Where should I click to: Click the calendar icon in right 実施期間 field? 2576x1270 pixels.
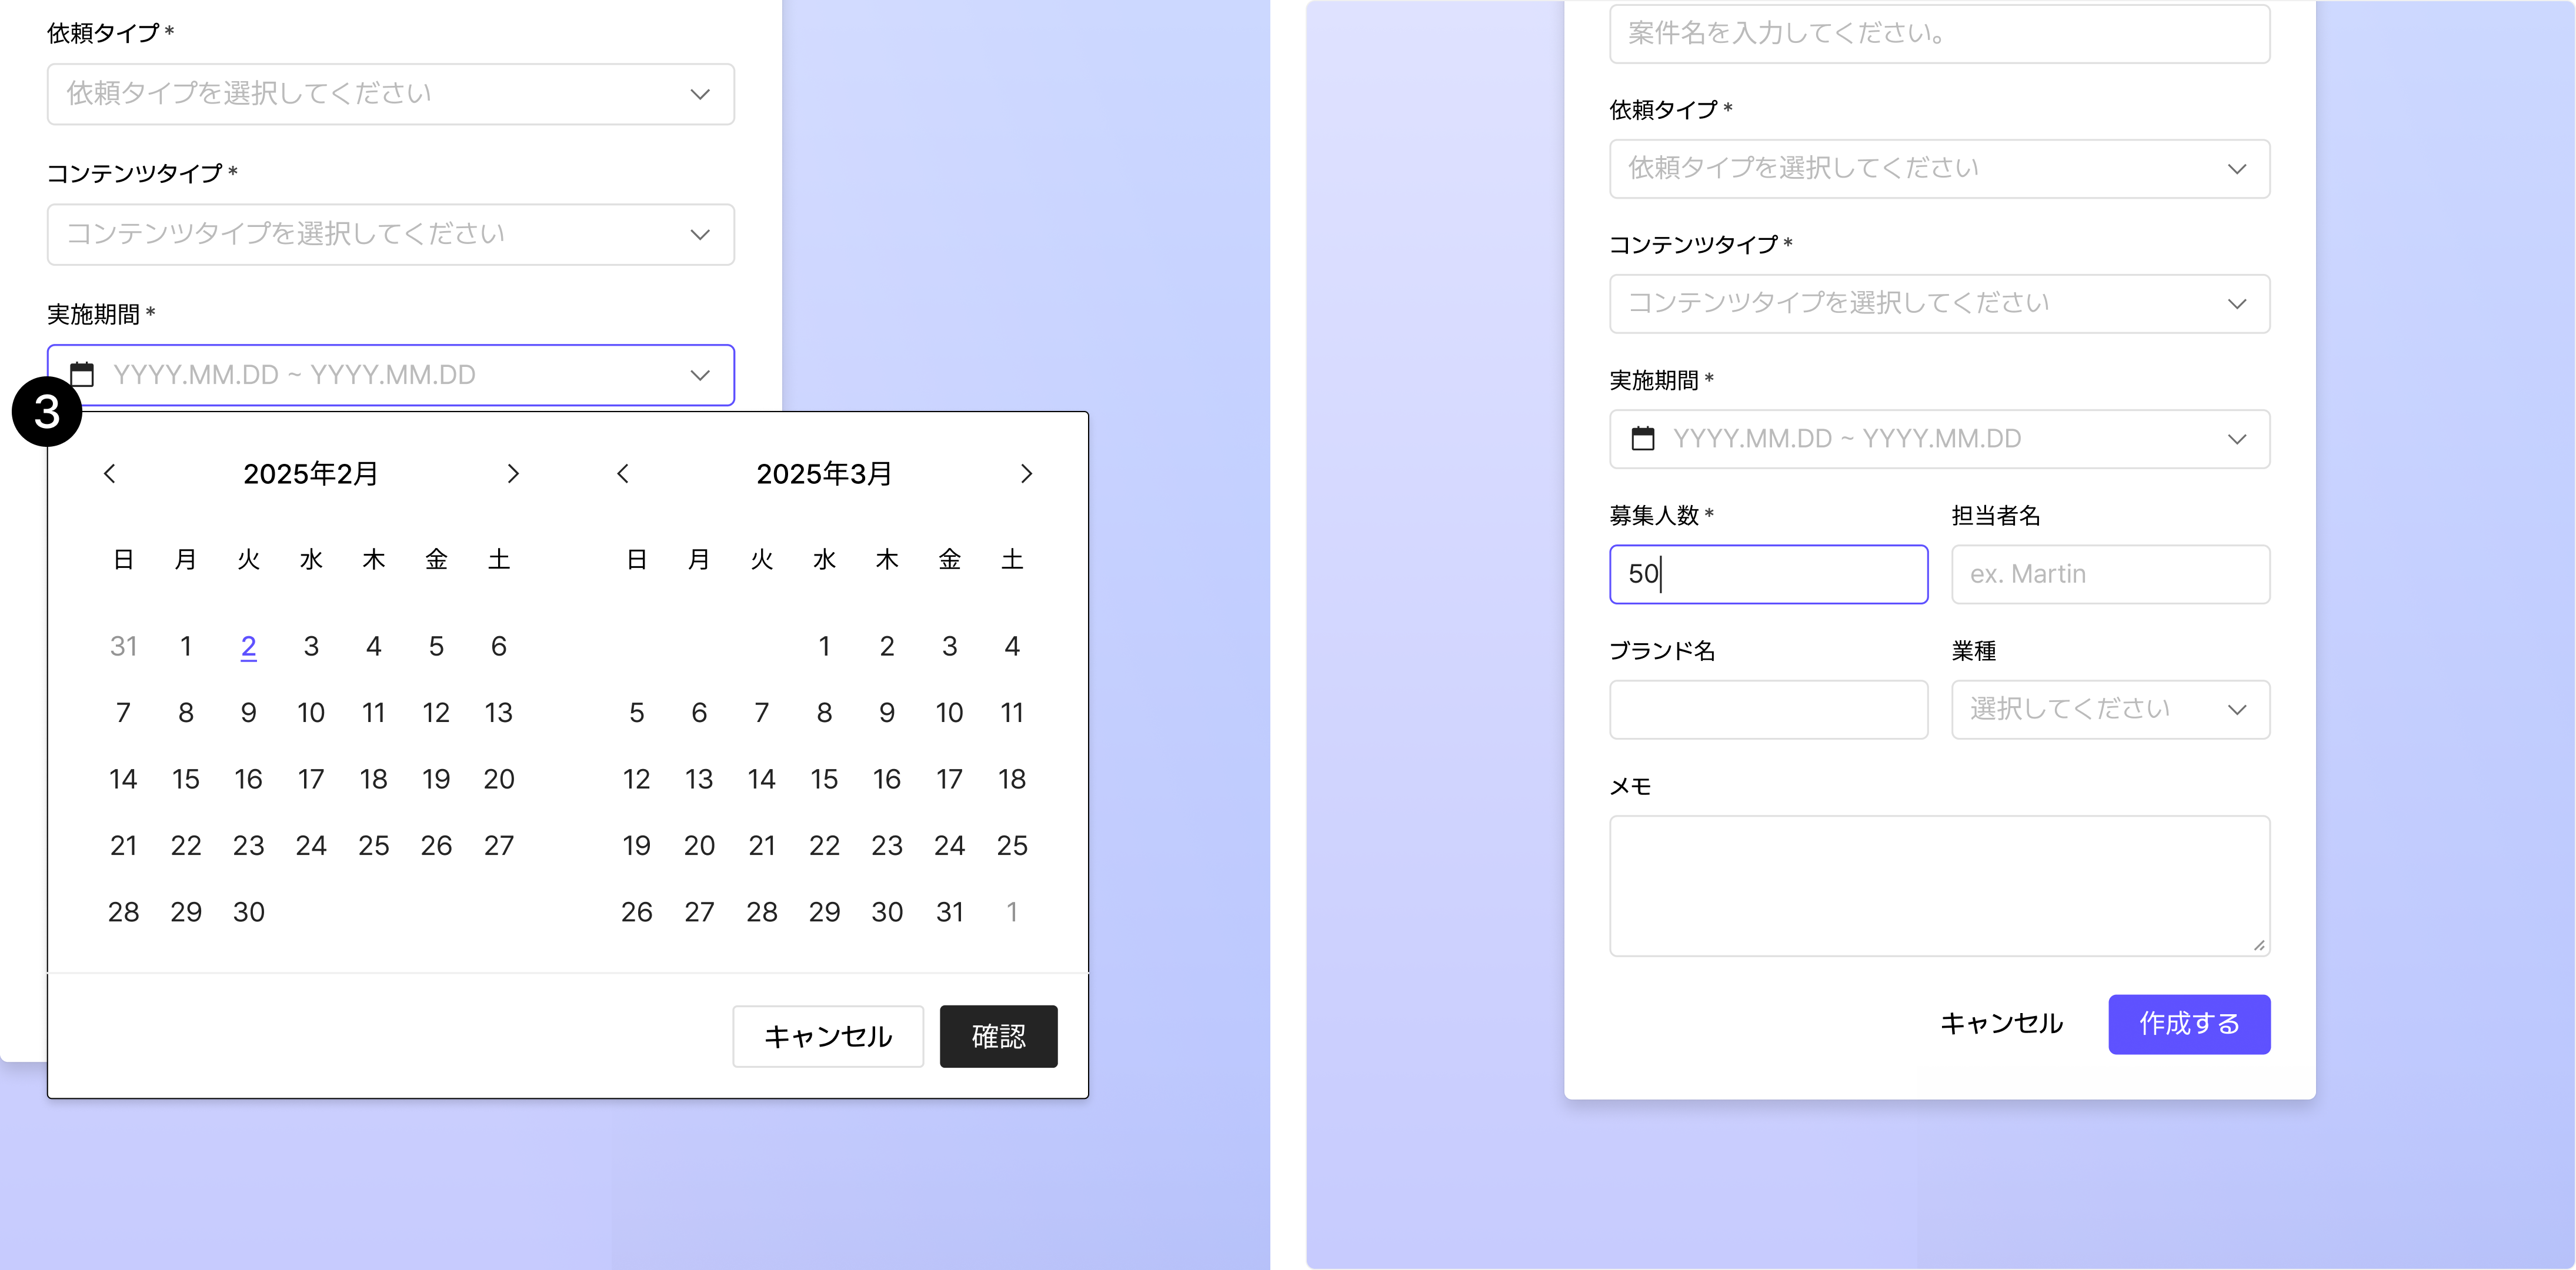tap(1643, 439)
